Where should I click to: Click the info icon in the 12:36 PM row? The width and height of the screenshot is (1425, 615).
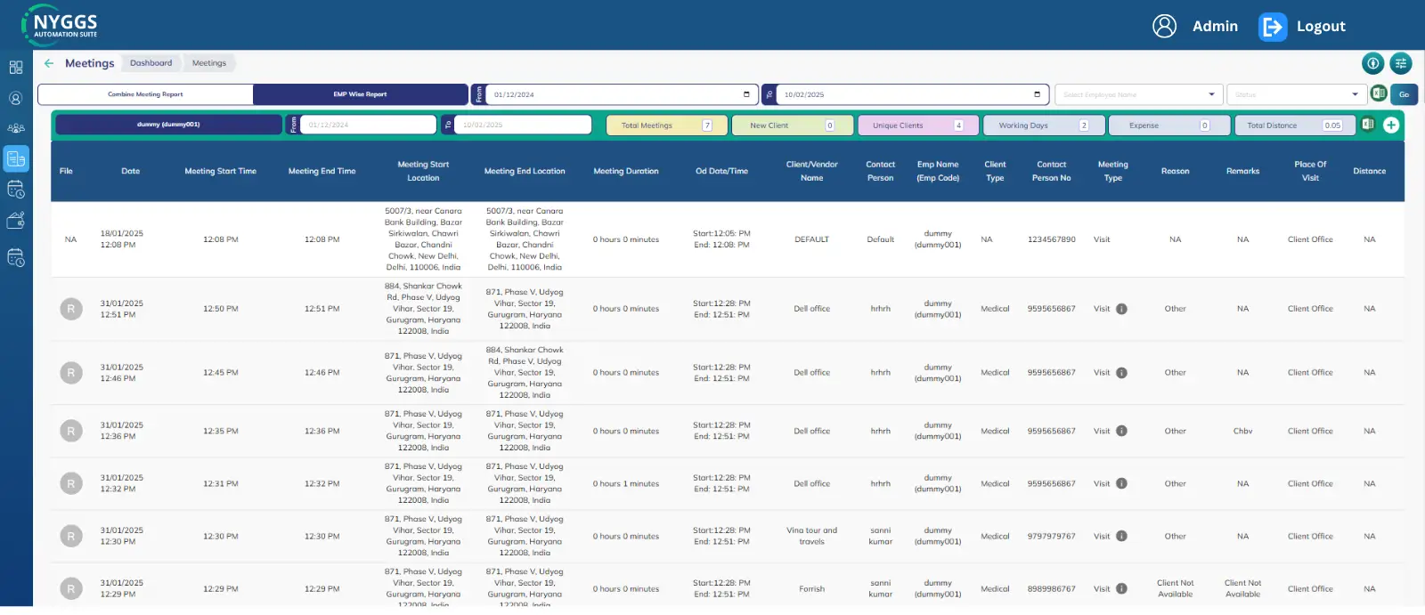1122,431
